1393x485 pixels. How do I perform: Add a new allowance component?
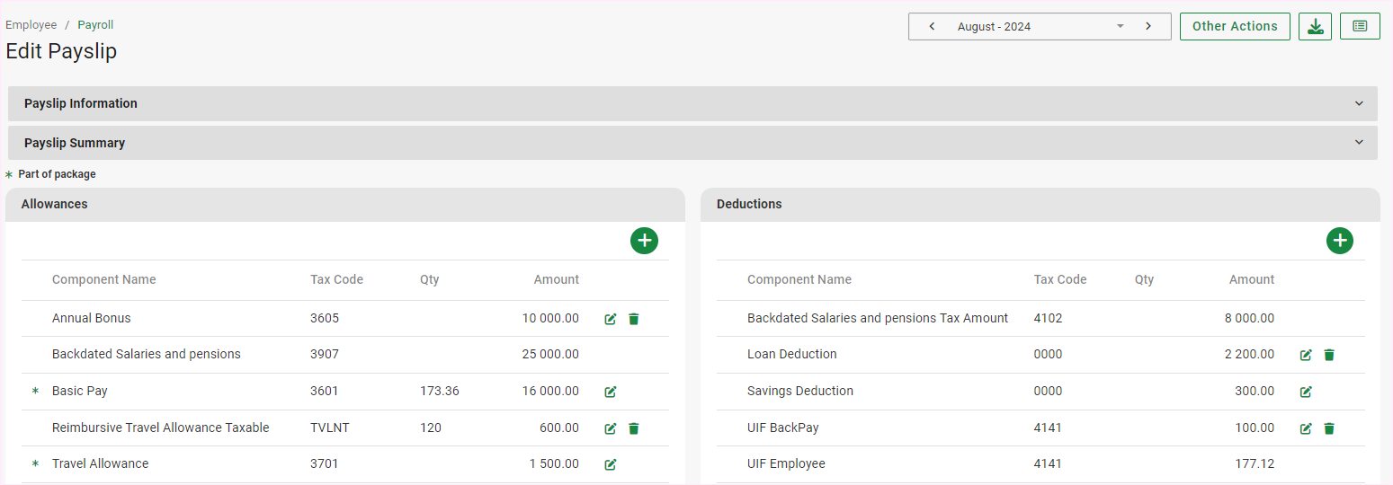(x=644, y=241)
